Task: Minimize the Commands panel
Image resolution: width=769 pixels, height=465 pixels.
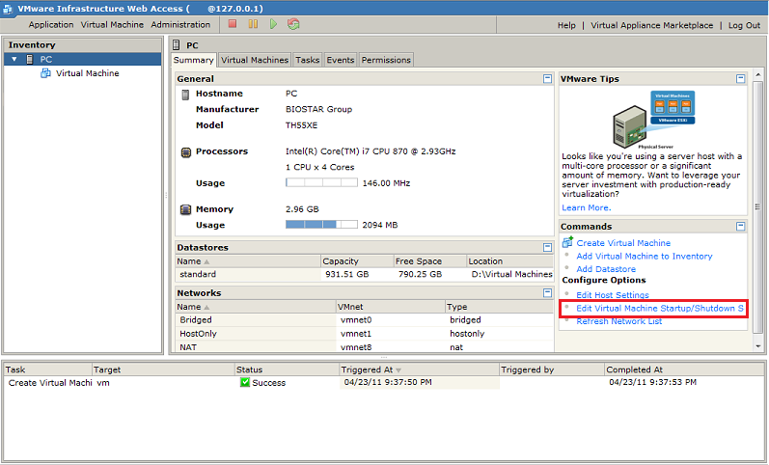Action: (740, 227)
